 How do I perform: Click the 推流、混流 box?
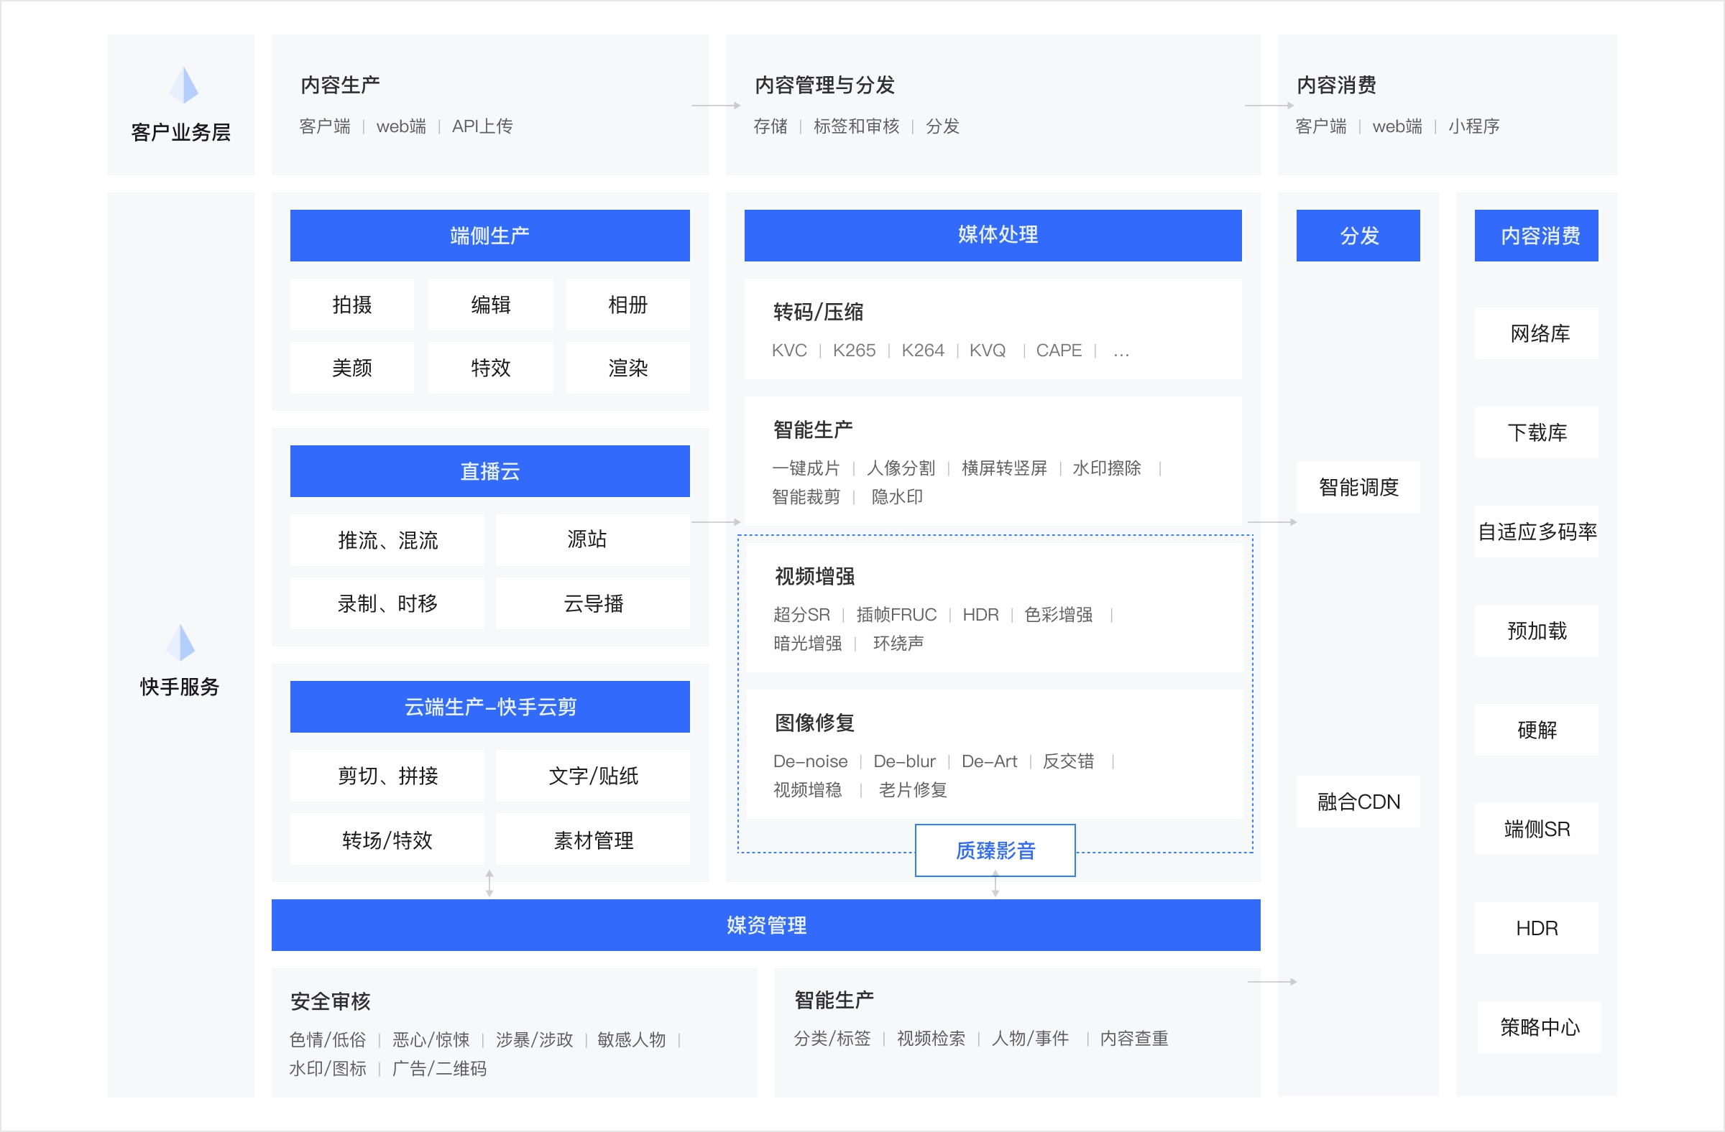(387, 540)
